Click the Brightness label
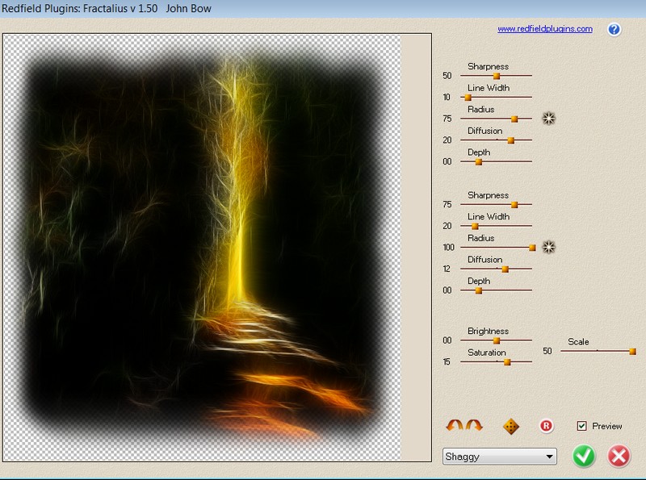 coord(488,331)
